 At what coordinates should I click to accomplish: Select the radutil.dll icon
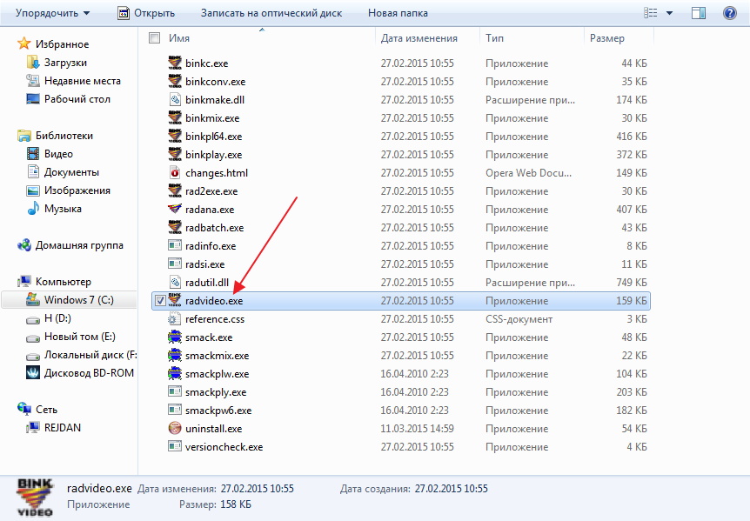tap(175, 282)
